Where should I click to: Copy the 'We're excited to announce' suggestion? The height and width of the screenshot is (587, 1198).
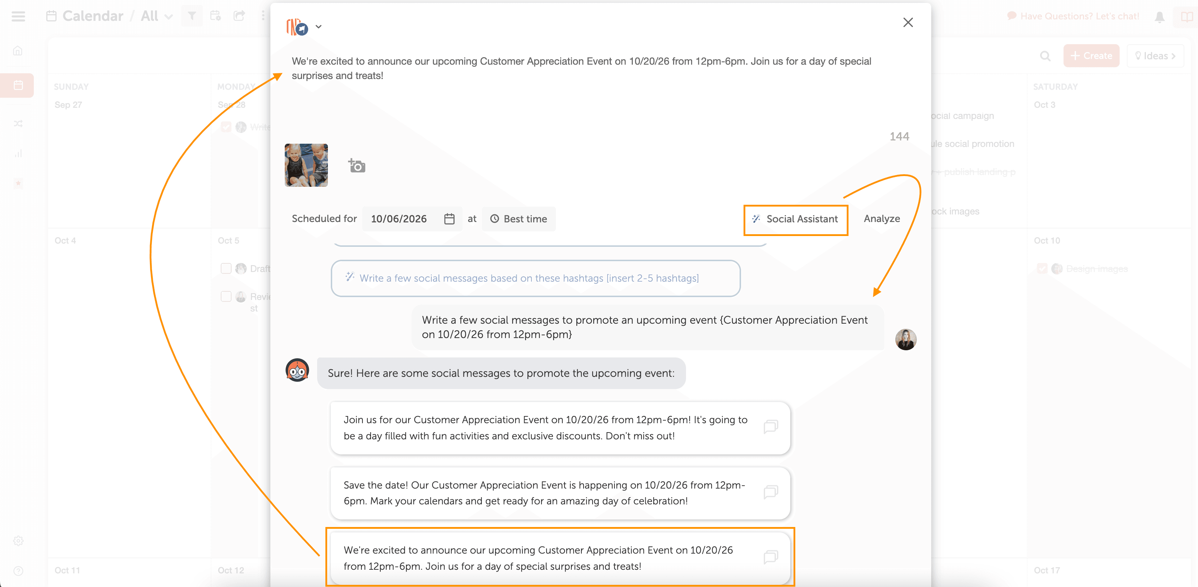coord(770,557)
